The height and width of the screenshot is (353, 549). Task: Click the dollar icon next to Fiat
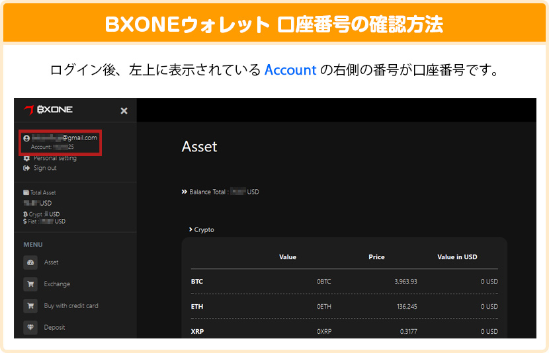click(25, 221)
